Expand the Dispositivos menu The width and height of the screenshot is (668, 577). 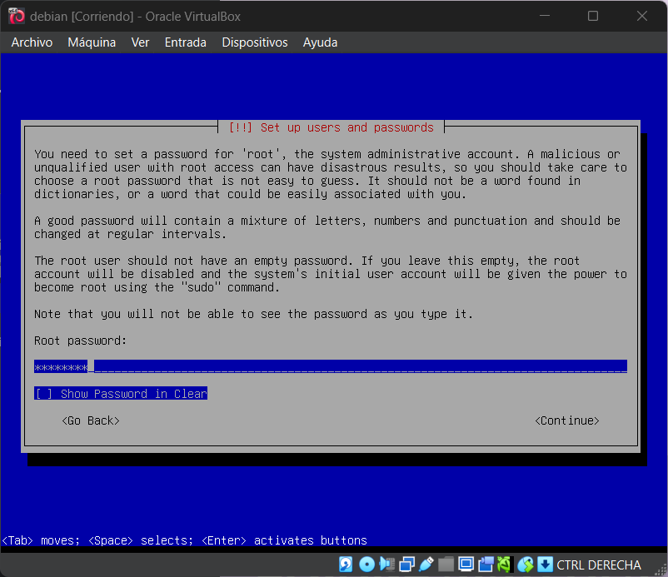pos(254,42)
